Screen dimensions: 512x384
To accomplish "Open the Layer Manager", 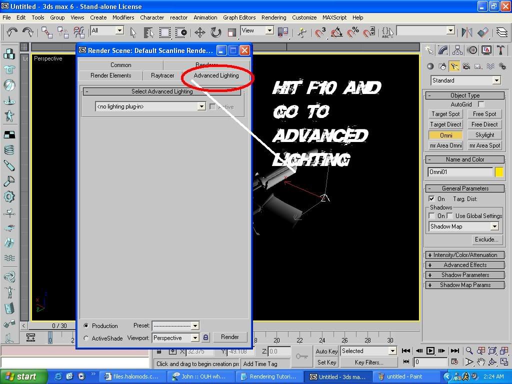I will (502, 32).
